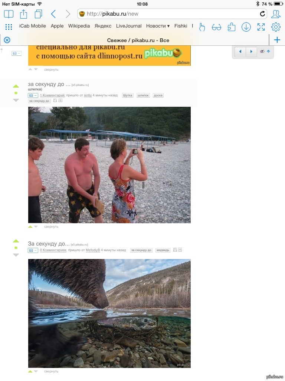Open iCab settings gear icon

[x=276, y=27]
